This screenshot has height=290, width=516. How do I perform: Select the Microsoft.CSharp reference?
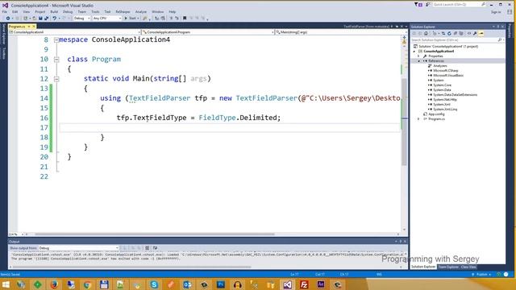[445, 71]
